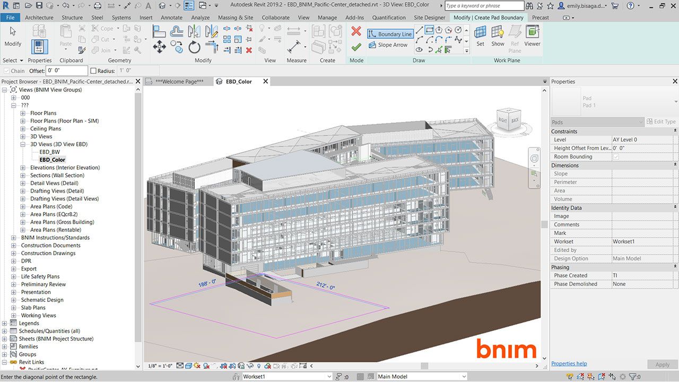Click the Offset tool icon
679x382 pixels.
pos(176,31)
